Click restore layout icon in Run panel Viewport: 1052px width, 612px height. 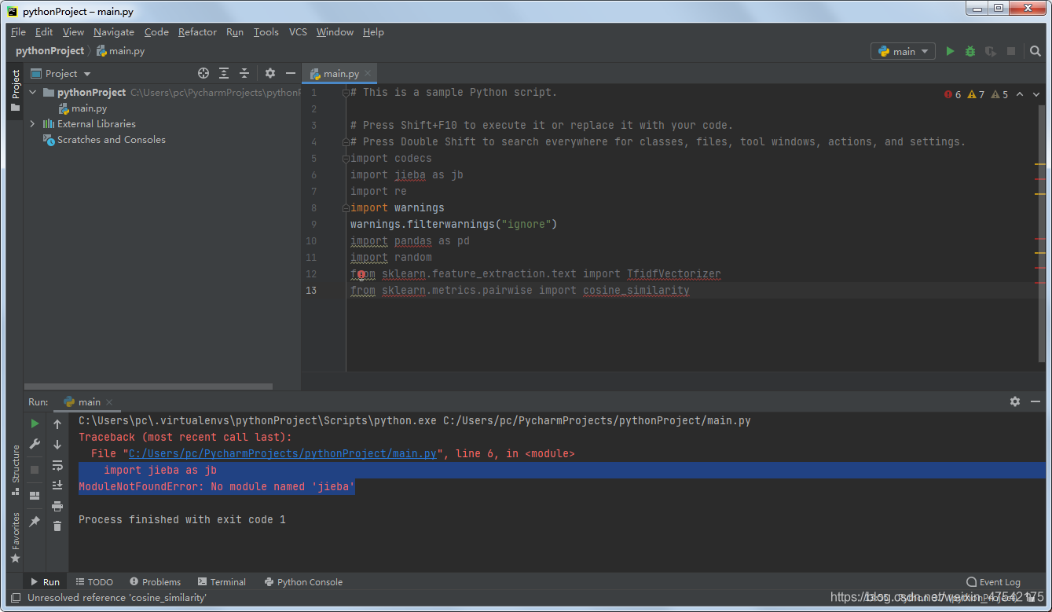pyautogui.click(x=35, y=496)
